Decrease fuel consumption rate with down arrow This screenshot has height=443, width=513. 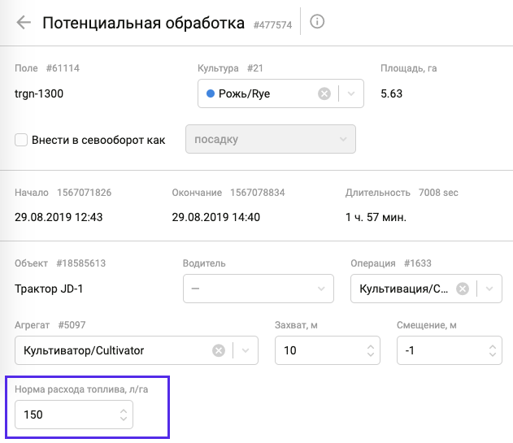(x=123, y=420)
